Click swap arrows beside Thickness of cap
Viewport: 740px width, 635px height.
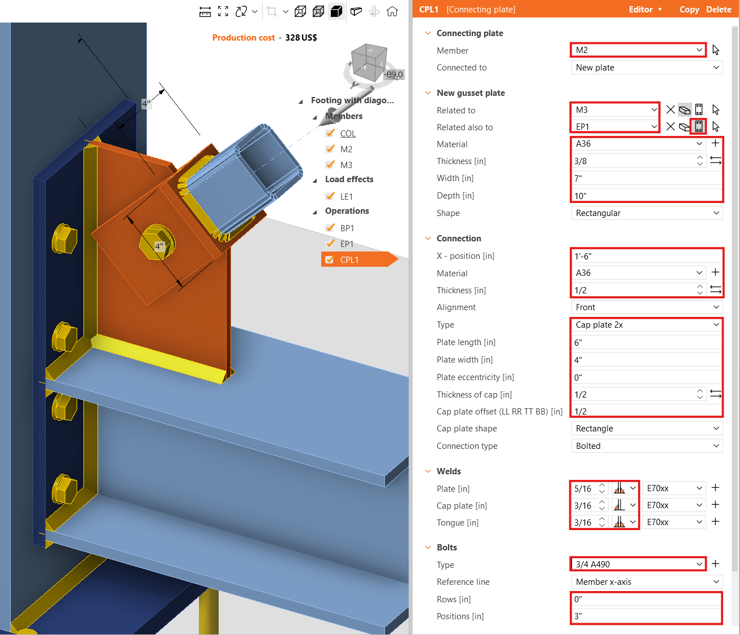tap(716, 394)
